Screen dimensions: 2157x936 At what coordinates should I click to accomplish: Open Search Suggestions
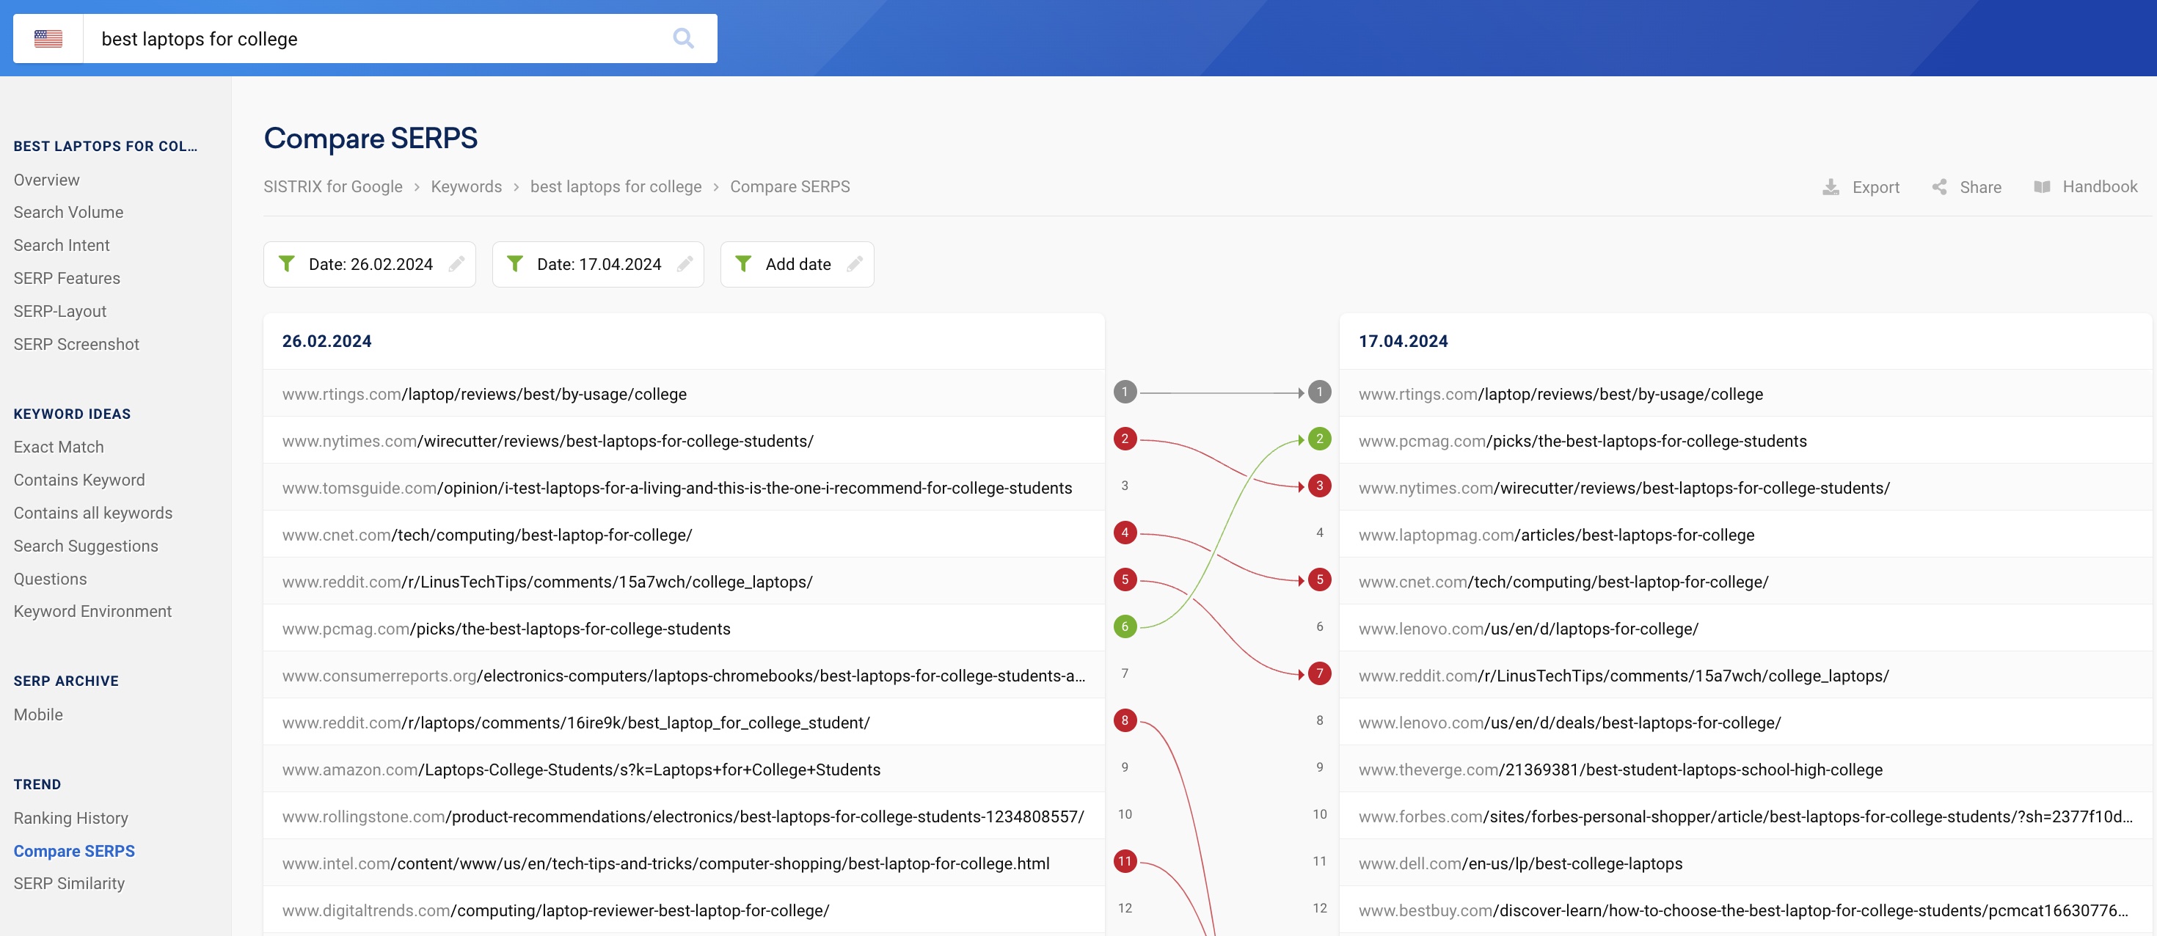click(85, 546)
